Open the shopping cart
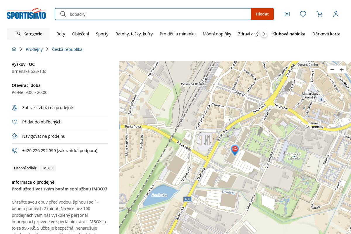 319,14
